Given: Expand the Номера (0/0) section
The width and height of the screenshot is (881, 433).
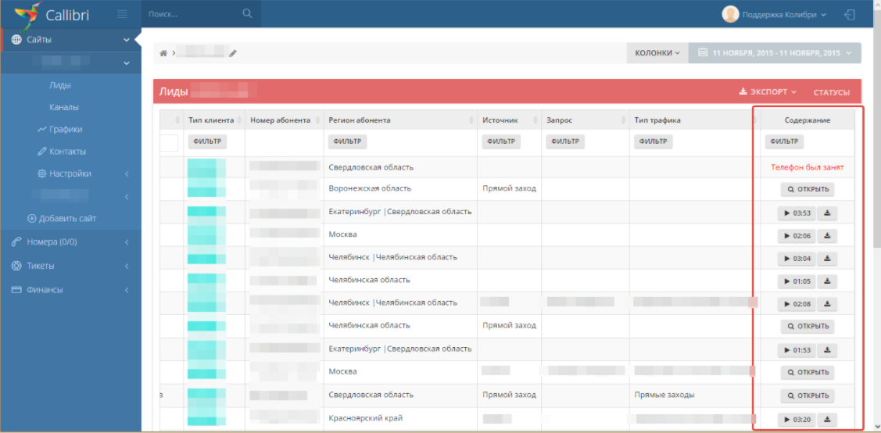Looking at the screenshot, I should click(x=71, y=242).
